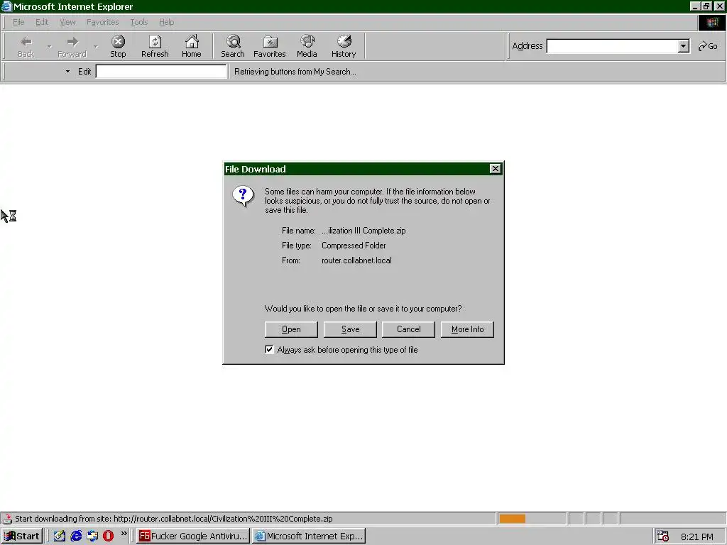Click the download icon in status bar
Image resolution: width=727 pixels, height=545 pixels.
7,519
